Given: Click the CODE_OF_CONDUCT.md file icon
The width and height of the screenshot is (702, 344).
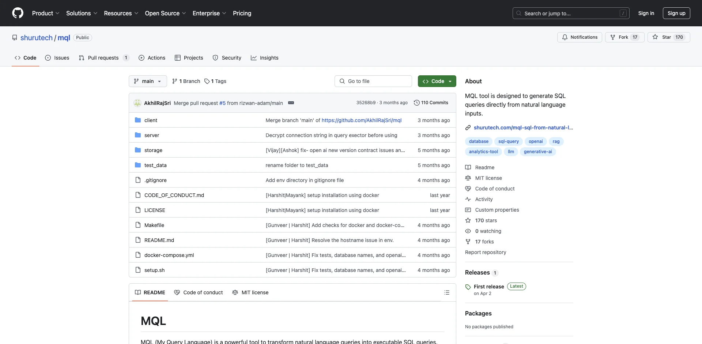Looking at the screenshot, I should click(x=138, y=195).
